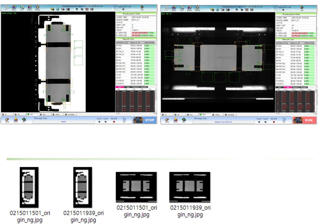Select the DN2 view toggle in left window
The image size is (320, 224).
45,115
